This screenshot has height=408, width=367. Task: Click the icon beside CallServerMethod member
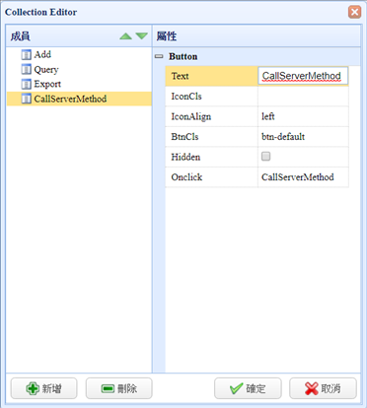point(27,99)
